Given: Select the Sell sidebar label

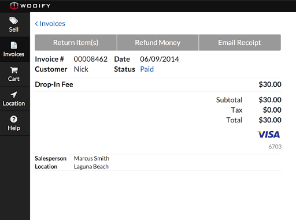Looking at the screenshot, I should click(x=14, y=29).
